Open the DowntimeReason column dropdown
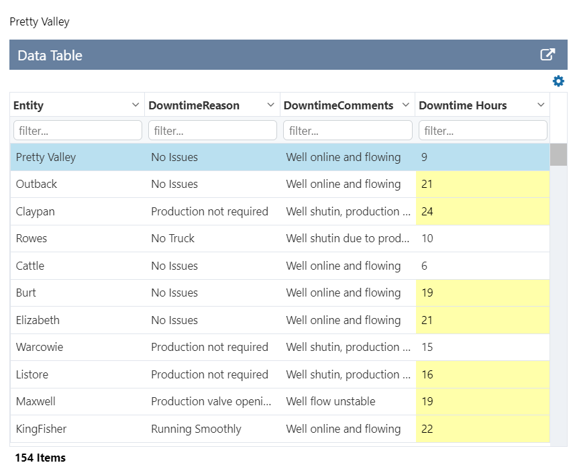This screenshot has width=575, height=469. click(271, 105)
